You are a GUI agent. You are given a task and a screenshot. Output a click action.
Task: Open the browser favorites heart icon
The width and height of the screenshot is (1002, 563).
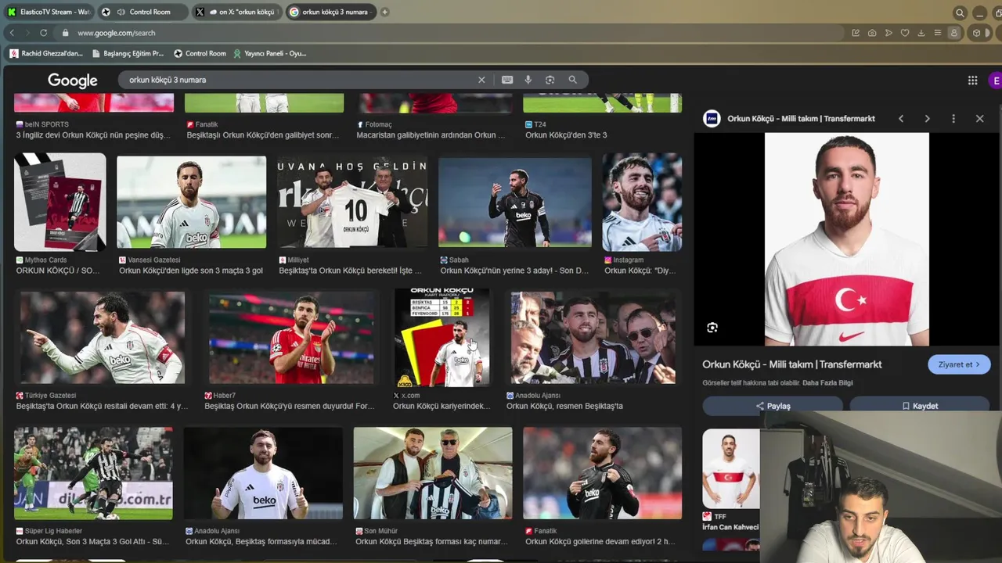(905, 33)
